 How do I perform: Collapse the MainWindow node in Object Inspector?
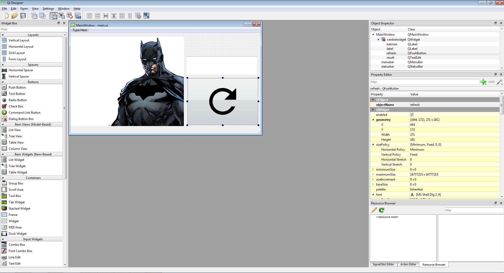point(373,34)
